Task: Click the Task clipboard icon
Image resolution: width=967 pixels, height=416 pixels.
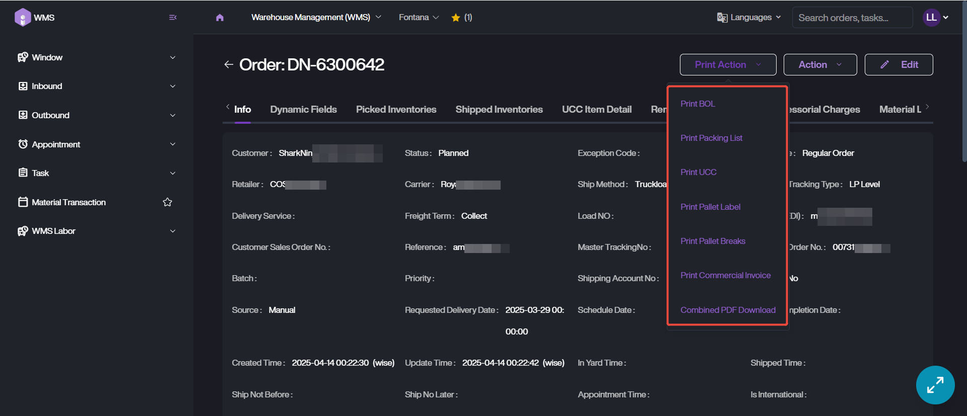Action: click(23, 173)
